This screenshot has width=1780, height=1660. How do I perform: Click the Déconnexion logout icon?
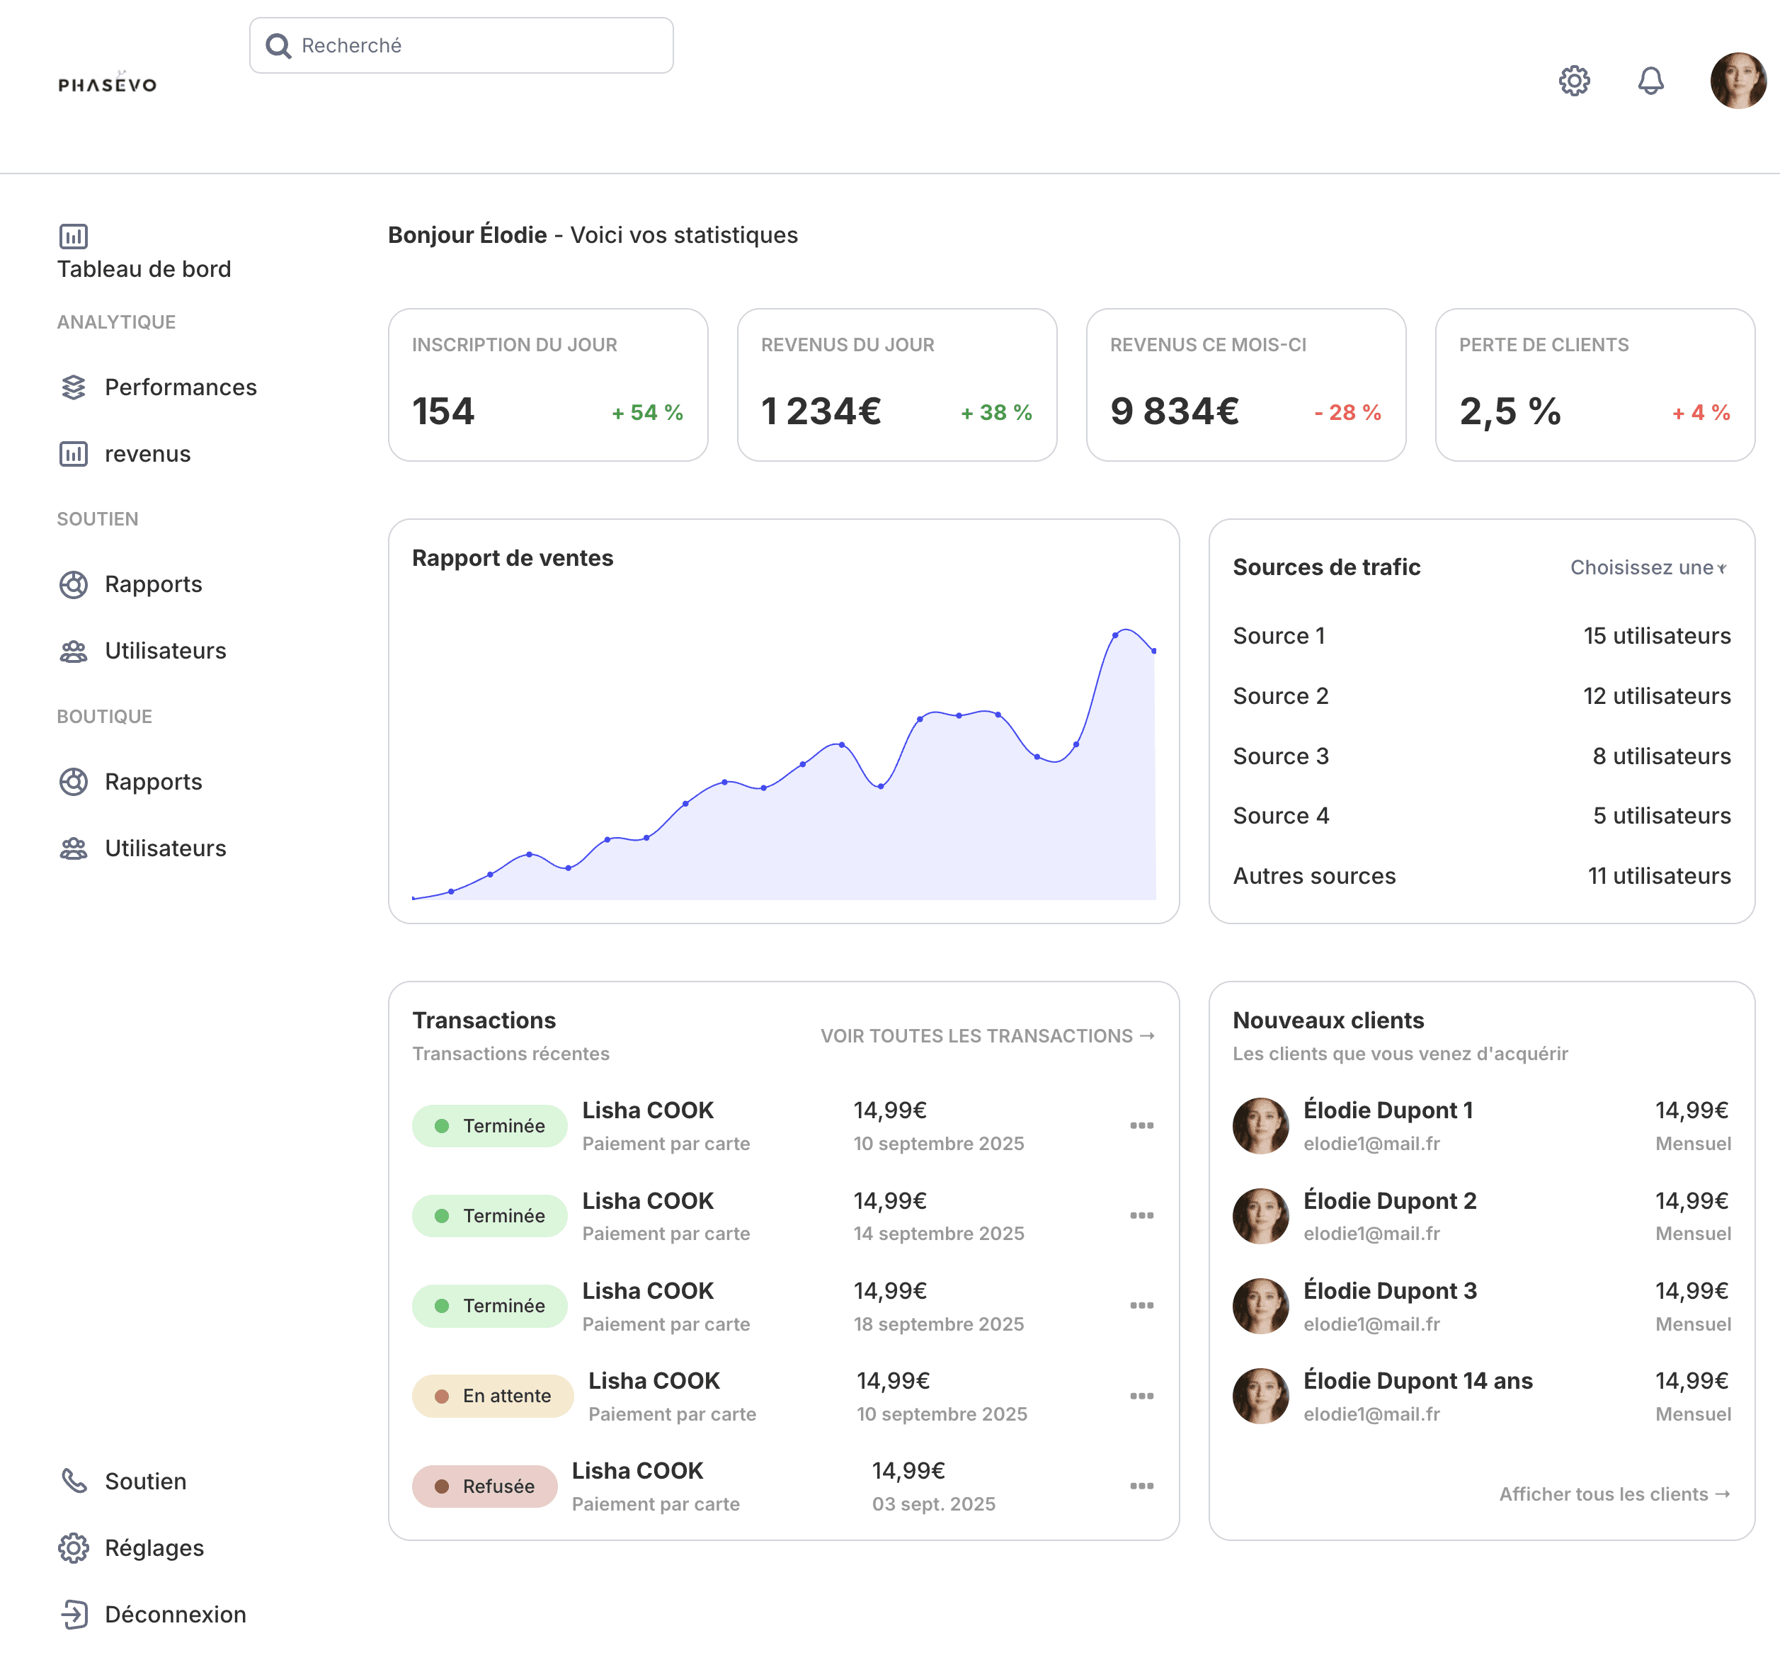(74, 1615)
